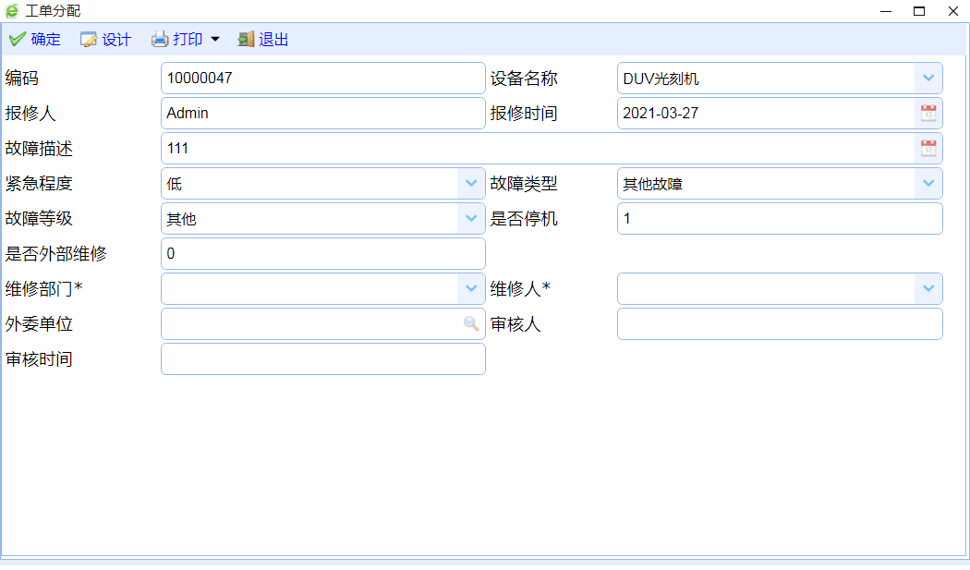Click the 确定 confirm button
This screenshot has height=570, width=970.
pyautogui.click(x=35, y=40)
